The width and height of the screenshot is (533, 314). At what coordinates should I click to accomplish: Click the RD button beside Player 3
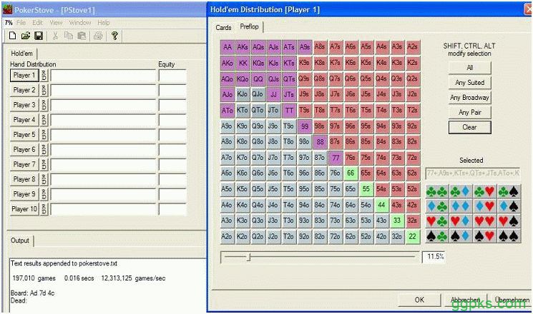[x=44, y=105]
